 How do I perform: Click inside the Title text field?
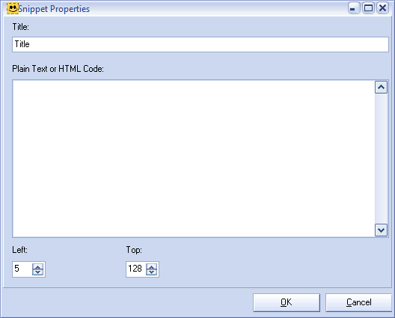point(200,45)
